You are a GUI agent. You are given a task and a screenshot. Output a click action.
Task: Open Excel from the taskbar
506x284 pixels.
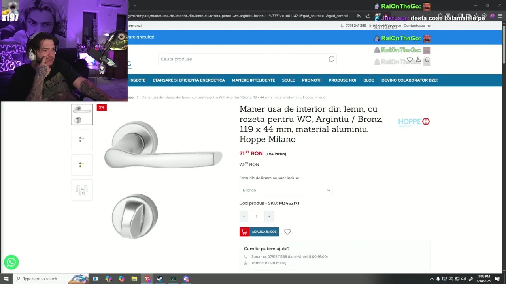coord(173,279)
